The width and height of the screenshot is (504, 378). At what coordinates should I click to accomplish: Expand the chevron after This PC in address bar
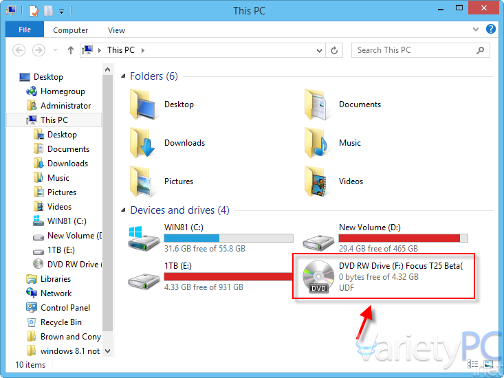click(143, 50)
